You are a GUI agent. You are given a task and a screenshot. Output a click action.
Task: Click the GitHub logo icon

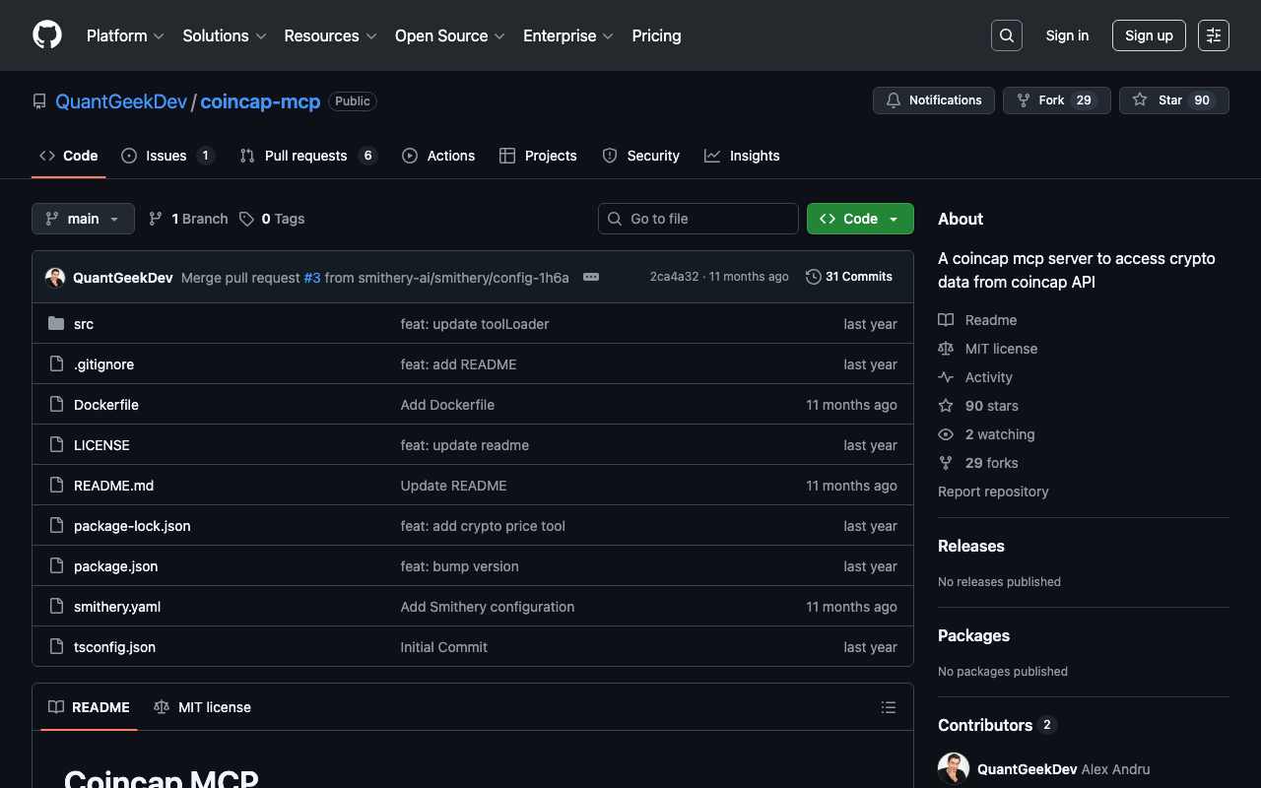(x=47, y=35)
